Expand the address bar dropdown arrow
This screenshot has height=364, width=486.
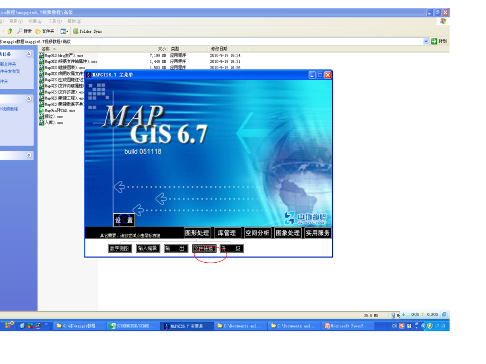[x=426, y=41]
